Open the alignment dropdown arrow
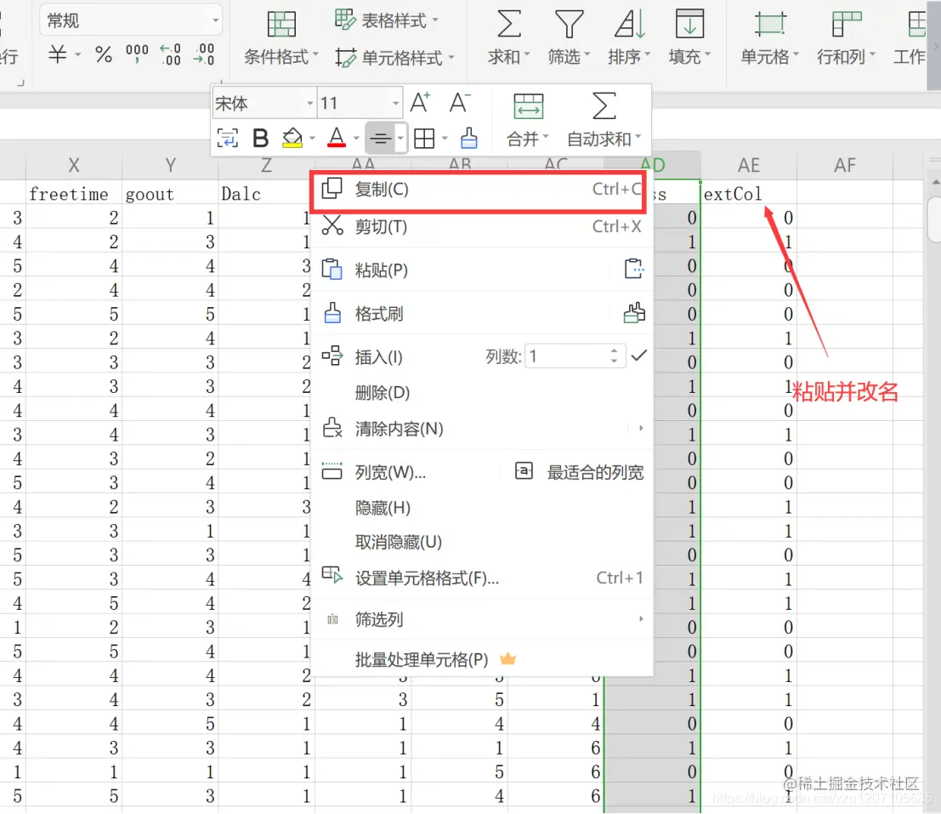Screen dimensions: 941x814 (400, 139)
